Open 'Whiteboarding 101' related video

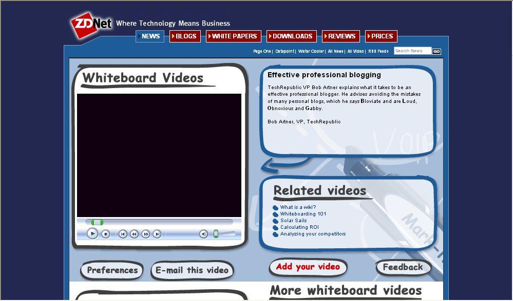(x=303, y=214)
